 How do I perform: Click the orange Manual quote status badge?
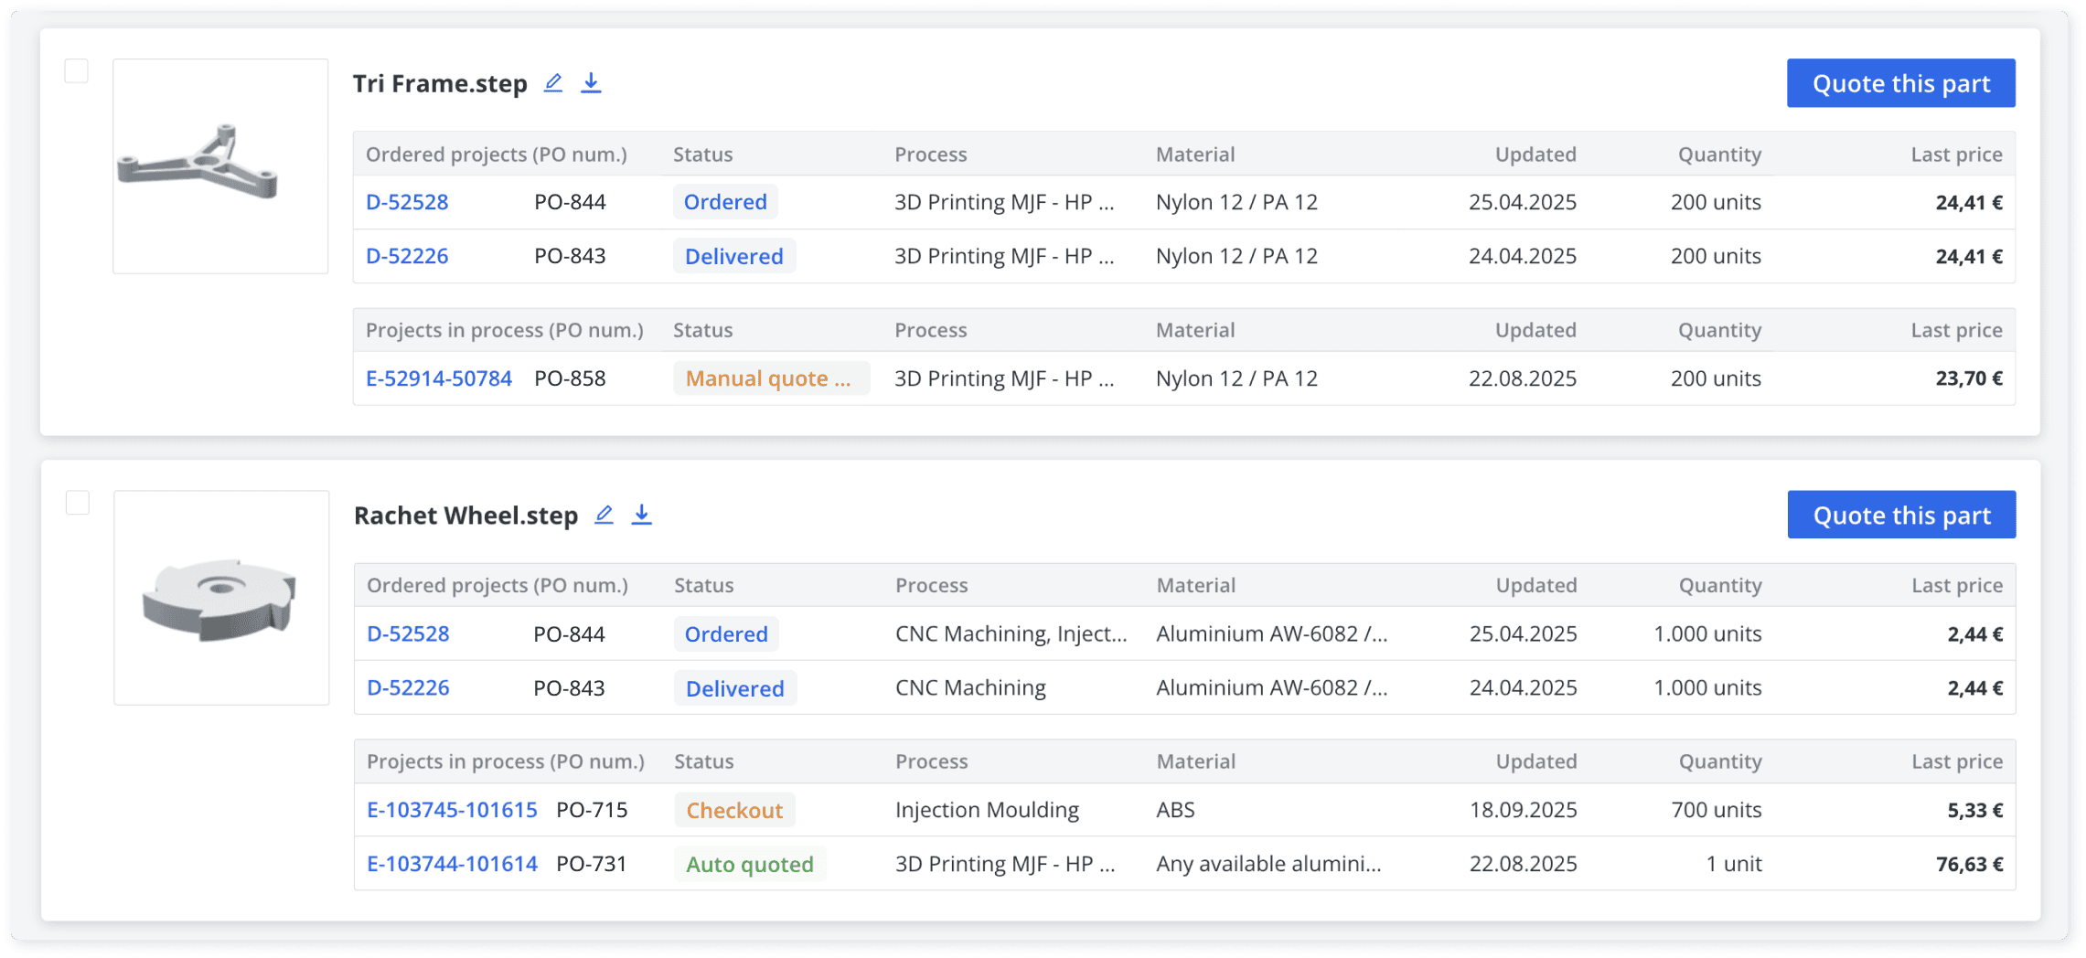(770, 378)
